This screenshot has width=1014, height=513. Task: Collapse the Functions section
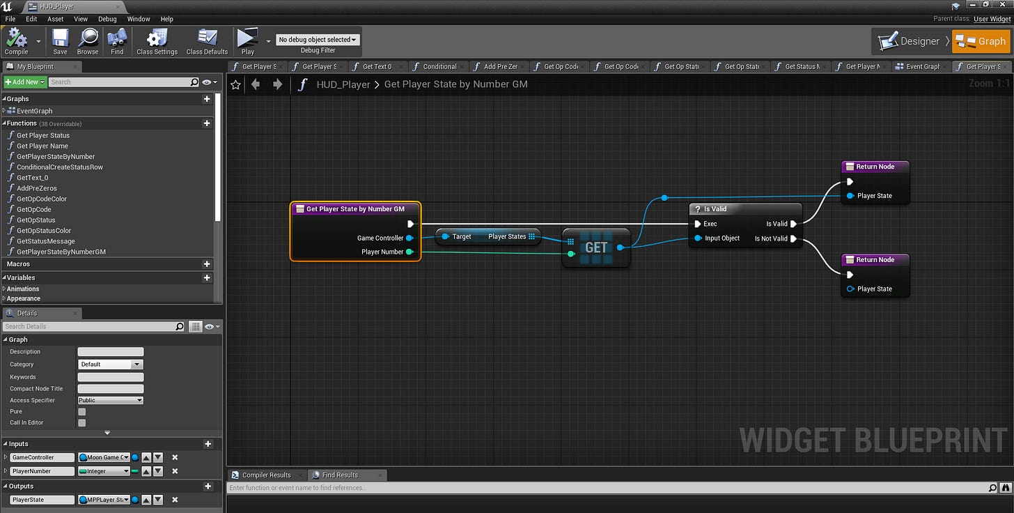[x=4, y=123]
